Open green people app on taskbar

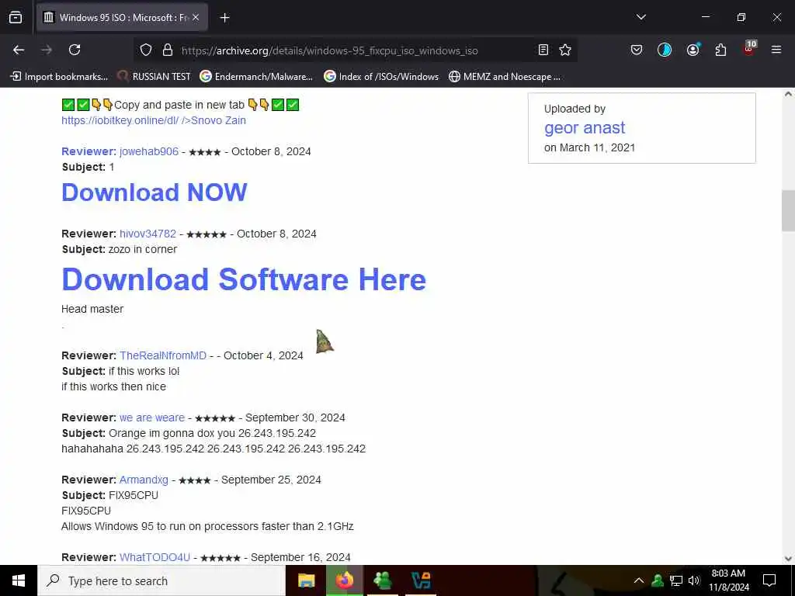[382, 580]
